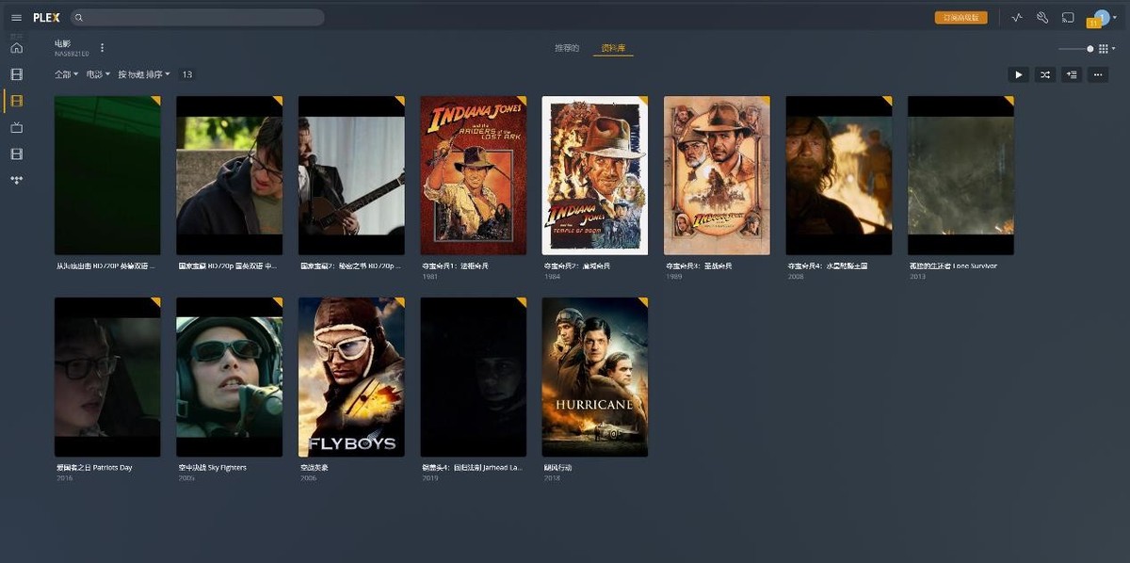Open the lower film library icon in sidebar

[x=16, y=153]
